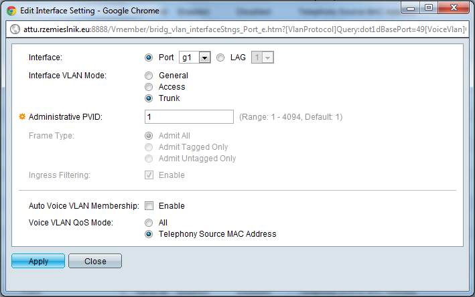This screenshot has width=475, height=297.
Task: Click the Chrome icon in the title bar
Action: click(11, 11)
